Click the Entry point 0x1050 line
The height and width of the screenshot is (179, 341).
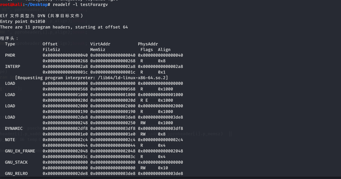click(x=23, y=22)
